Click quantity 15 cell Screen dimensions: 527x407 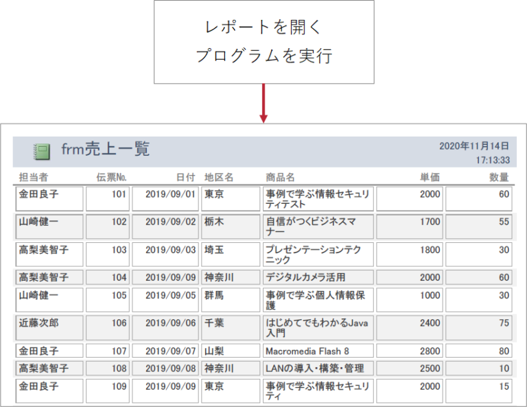(479, 391)
